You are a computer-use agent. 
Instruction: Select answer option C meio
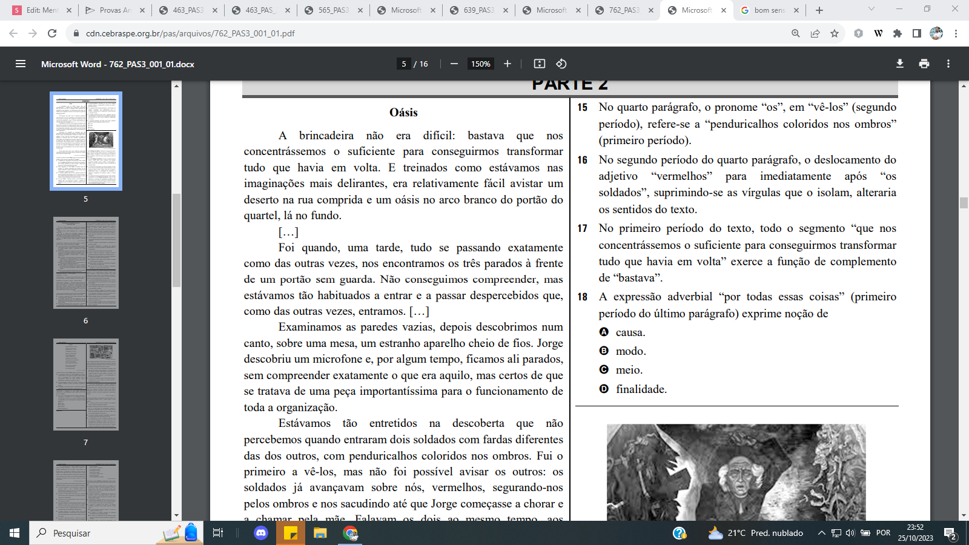pos(604,369)
